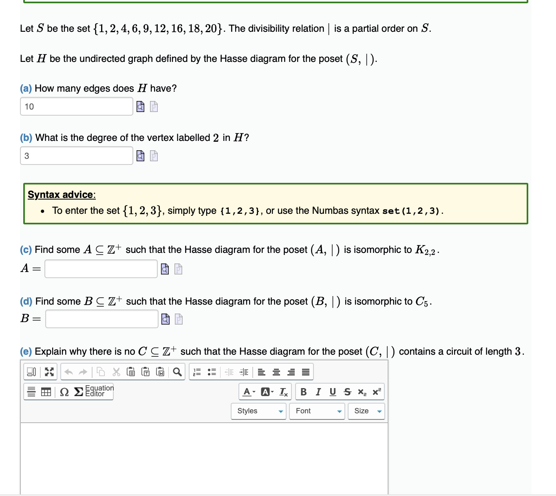Click the Remove Format icon in the editor
The image size is (556, 496).
283,391
